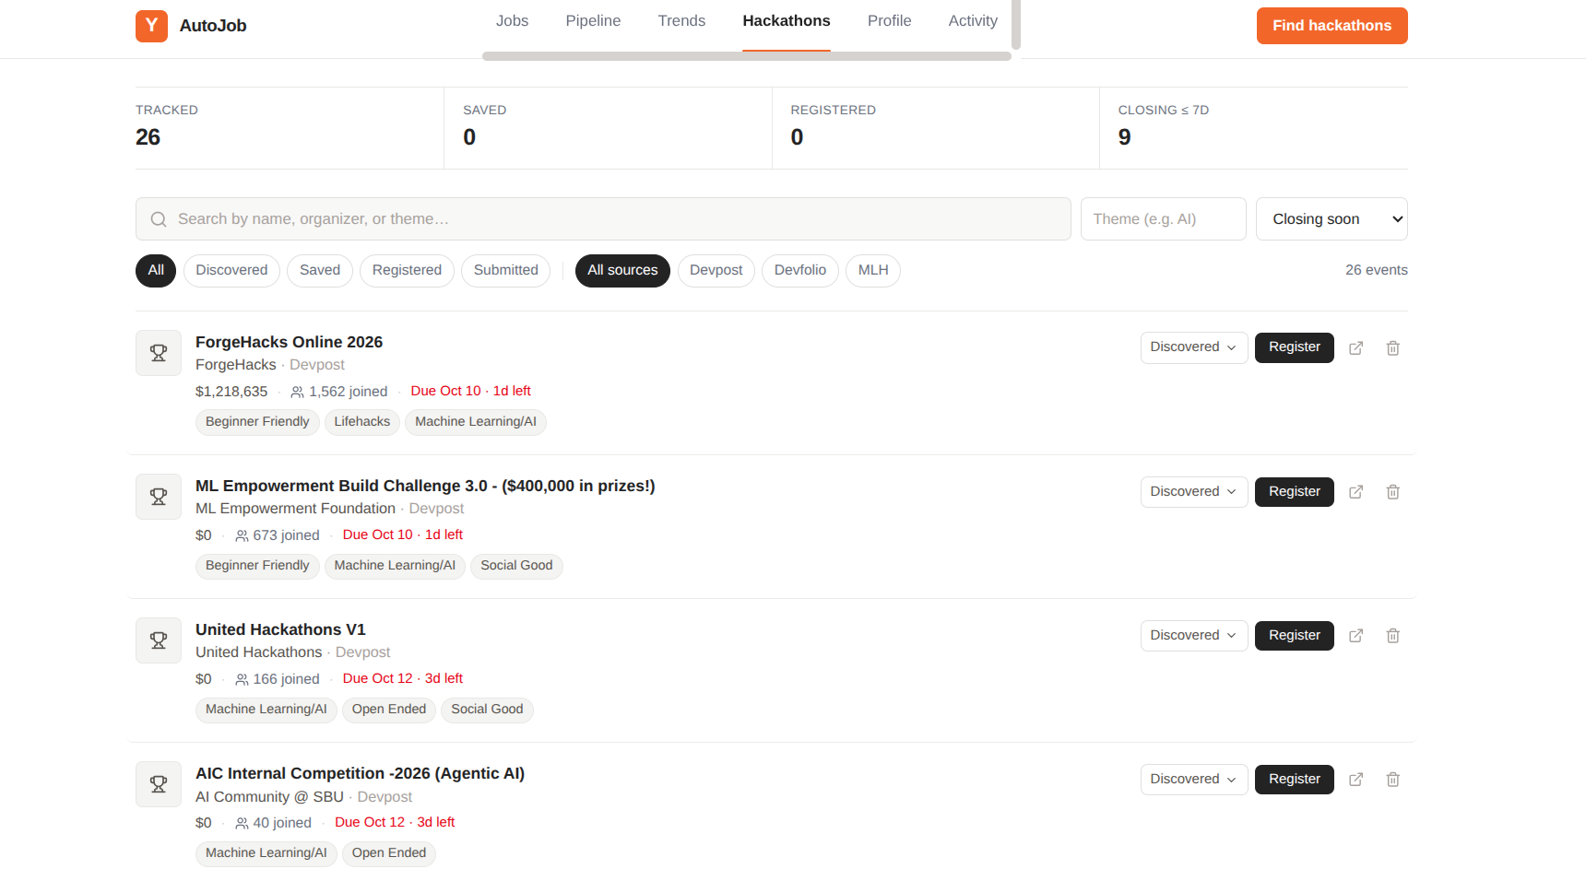1586x869 pixels.
Task: Expand status dropdown for AIC Internal Competition
Action: click(x=1194, y=780)
